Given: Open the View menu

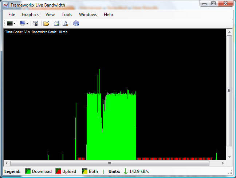Looking at the screenshot, I should [50, 15].
